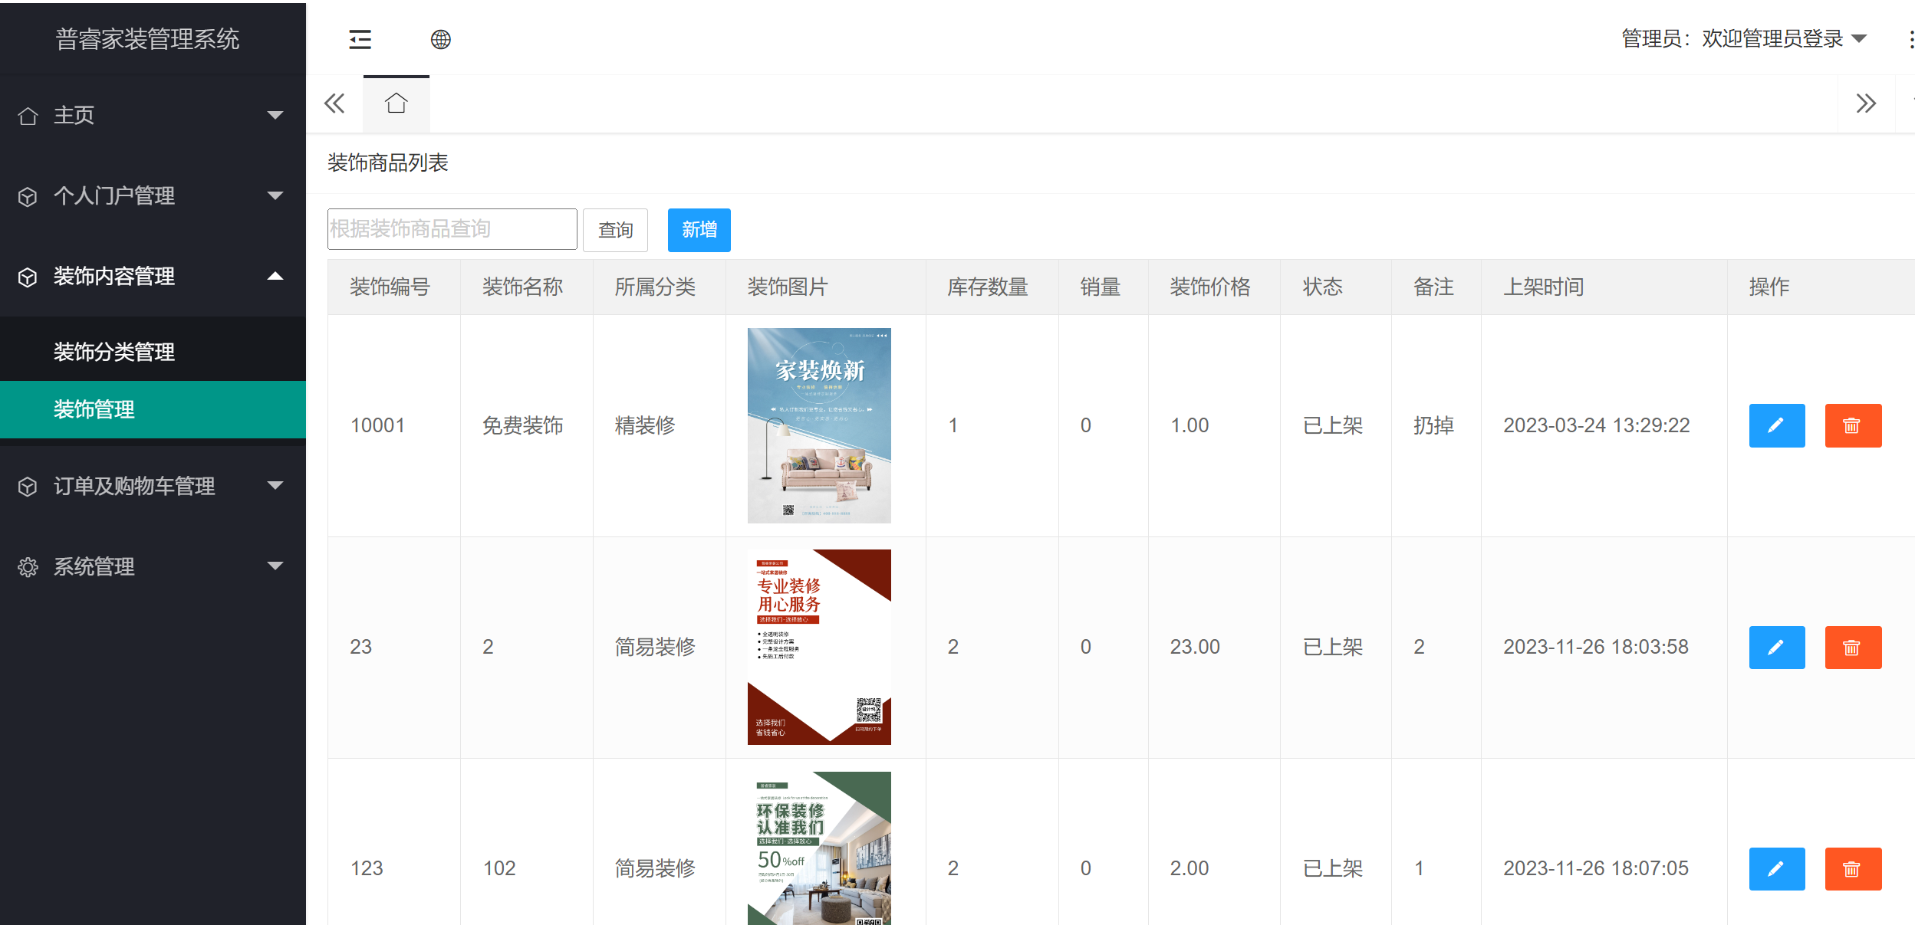Click the home tab icon
Screen dimensions: 1915x925
coord(396,103)
